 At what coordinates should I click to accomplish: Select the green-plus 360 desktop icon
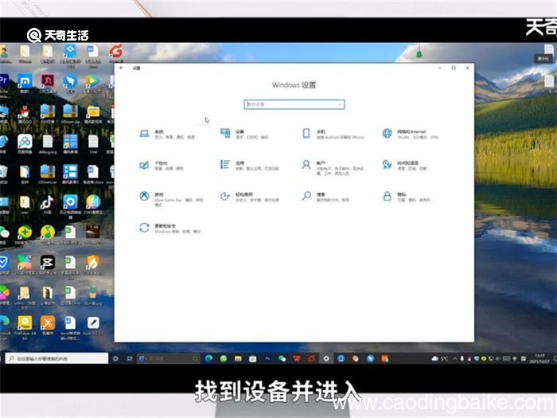point(25,235)
